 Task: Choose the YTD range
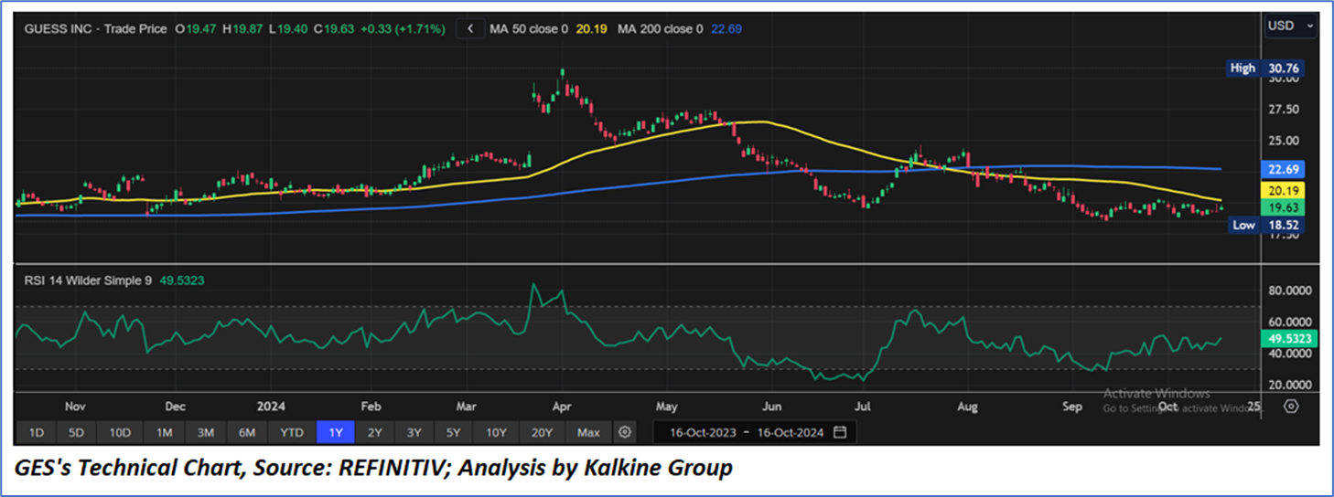coord(292,432)
